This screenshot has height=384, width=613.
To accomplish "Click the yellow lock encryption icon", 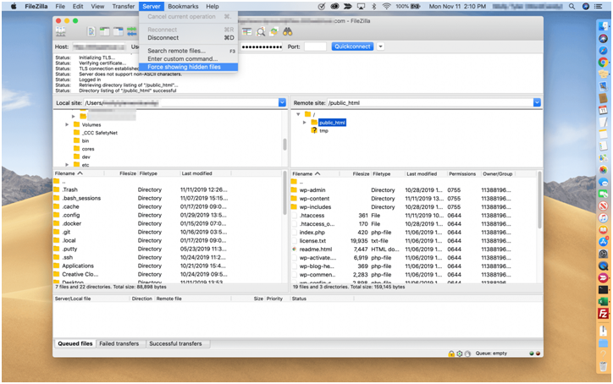I will pos(451,353).
